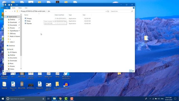Viewport: 179px width, 101px height.
Task: Sort files by Size column
Action: pyautogui.click(x=84, y=15)
